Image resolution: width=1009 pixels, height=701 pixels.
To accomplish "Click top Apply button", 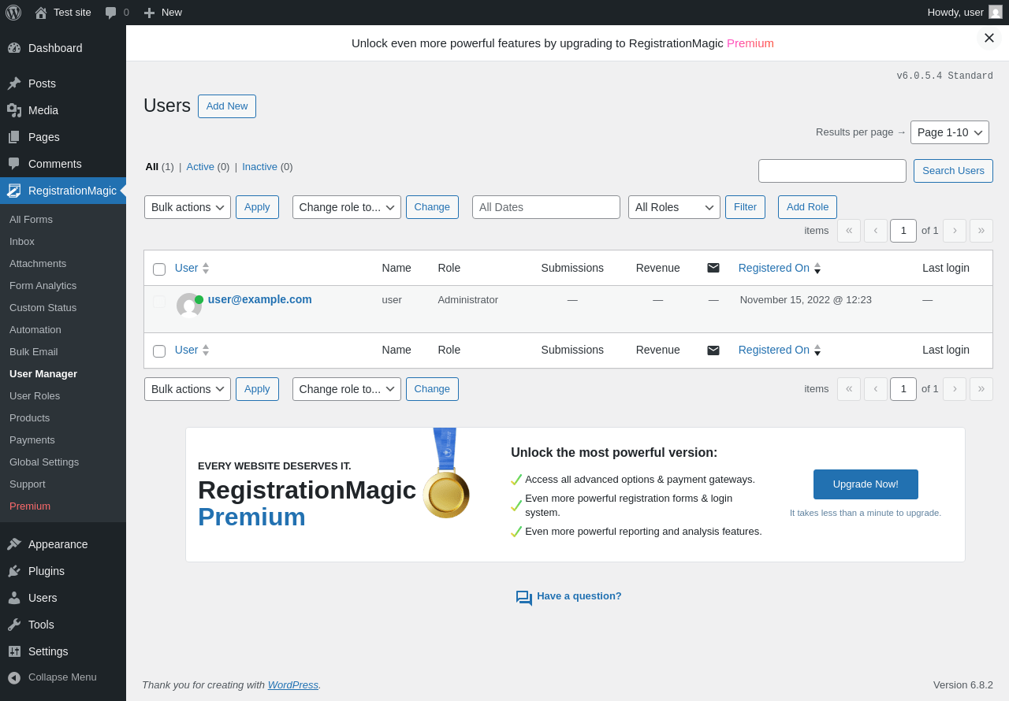I will click(257, 207).
